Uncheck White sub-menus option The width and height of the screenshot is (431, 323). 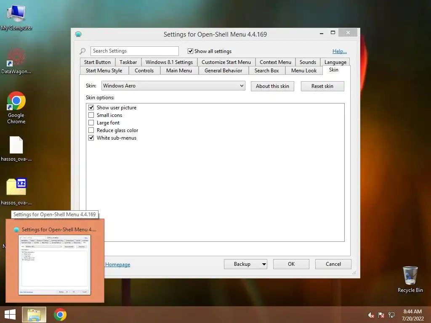click(x=91, y=138)
